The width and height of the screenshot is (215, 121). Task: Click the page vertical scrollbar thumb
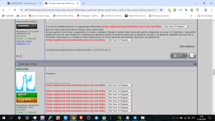(x=213, y=72)
